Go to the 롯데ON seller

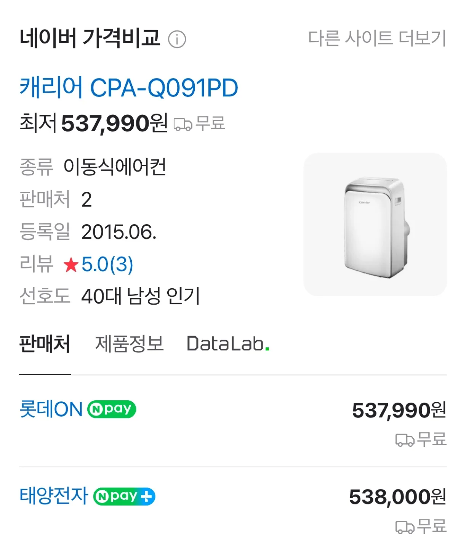(x=51, y=409)
